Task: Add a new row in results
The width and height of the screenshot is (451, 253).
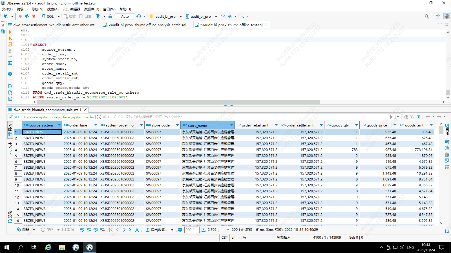Action: pyautogui.click(x=89, y=230)
